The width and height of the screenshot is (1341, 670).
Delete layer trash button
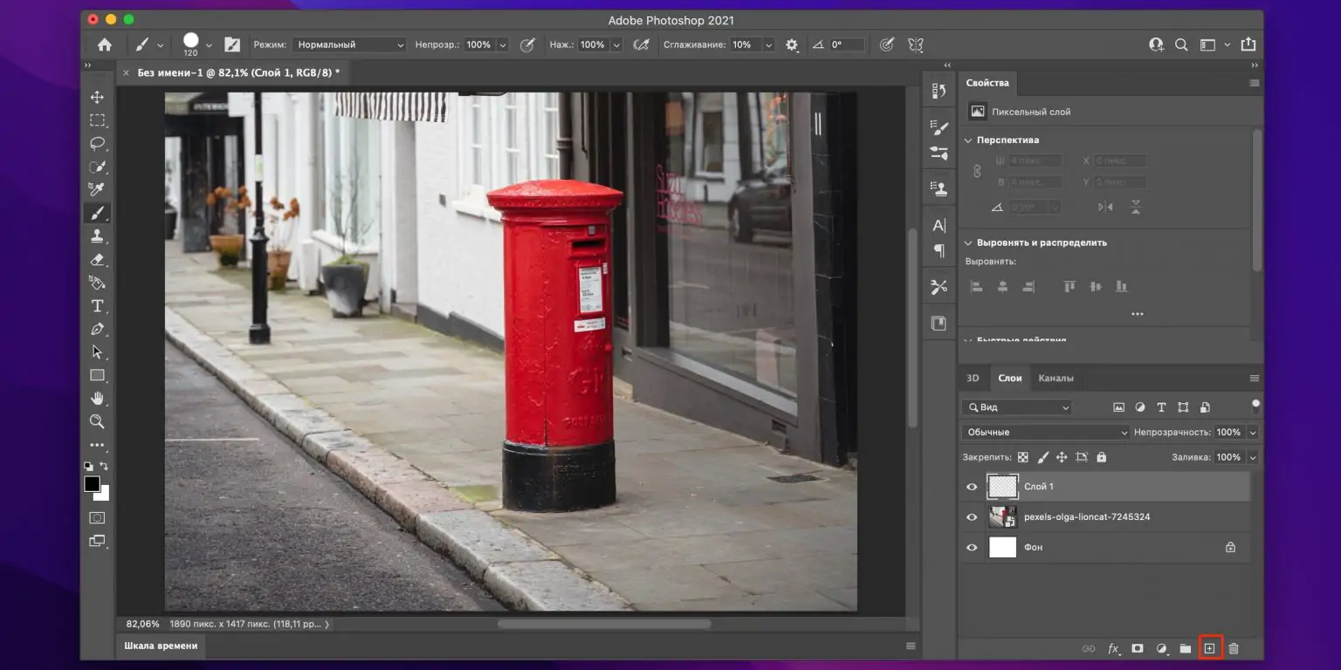(x=1234, y=648)
